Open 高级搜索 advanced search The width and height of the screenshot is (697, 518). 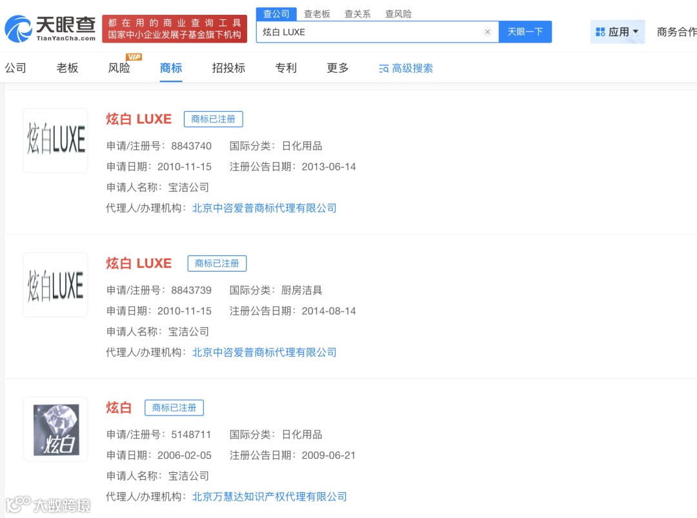[x=406, y=68]
